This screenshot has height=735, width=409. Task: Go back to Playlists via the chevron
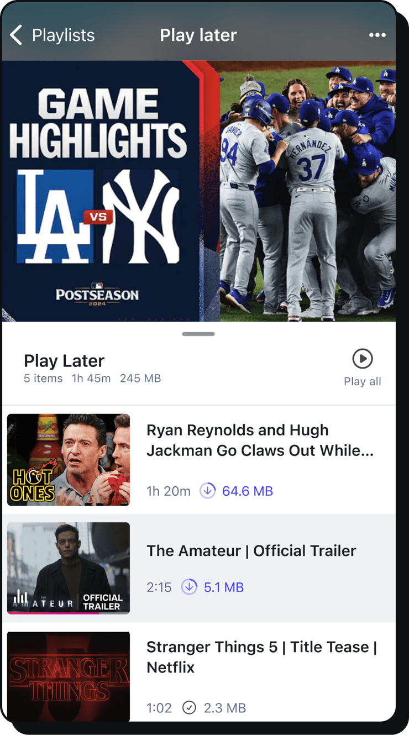pyautogui.click(x=16, y=35)
